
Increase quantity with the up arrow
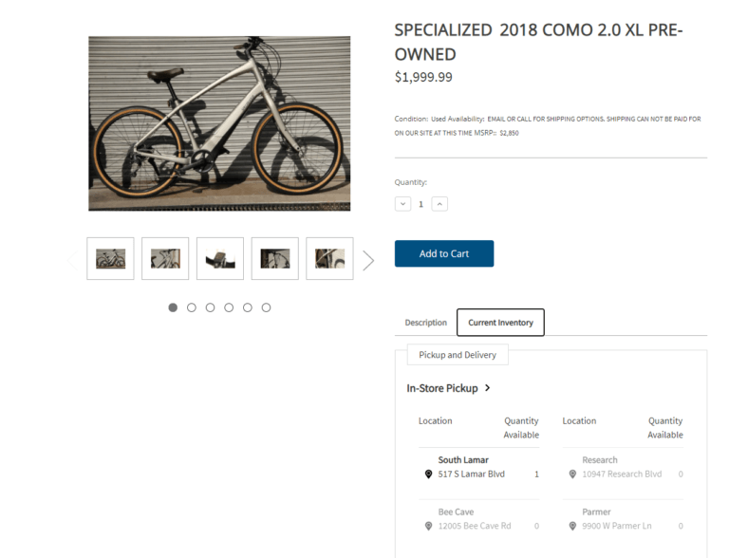439,204
